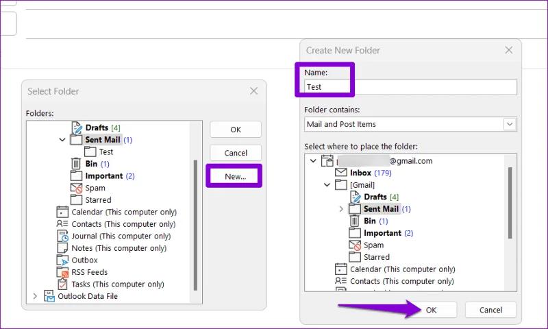548x329 pixels.
Task: Select 'Outbox' label
Action: click(84, 260)
